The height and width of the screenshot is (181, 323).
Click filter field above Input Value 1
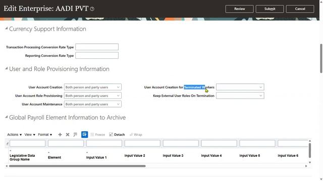(104, 143)
